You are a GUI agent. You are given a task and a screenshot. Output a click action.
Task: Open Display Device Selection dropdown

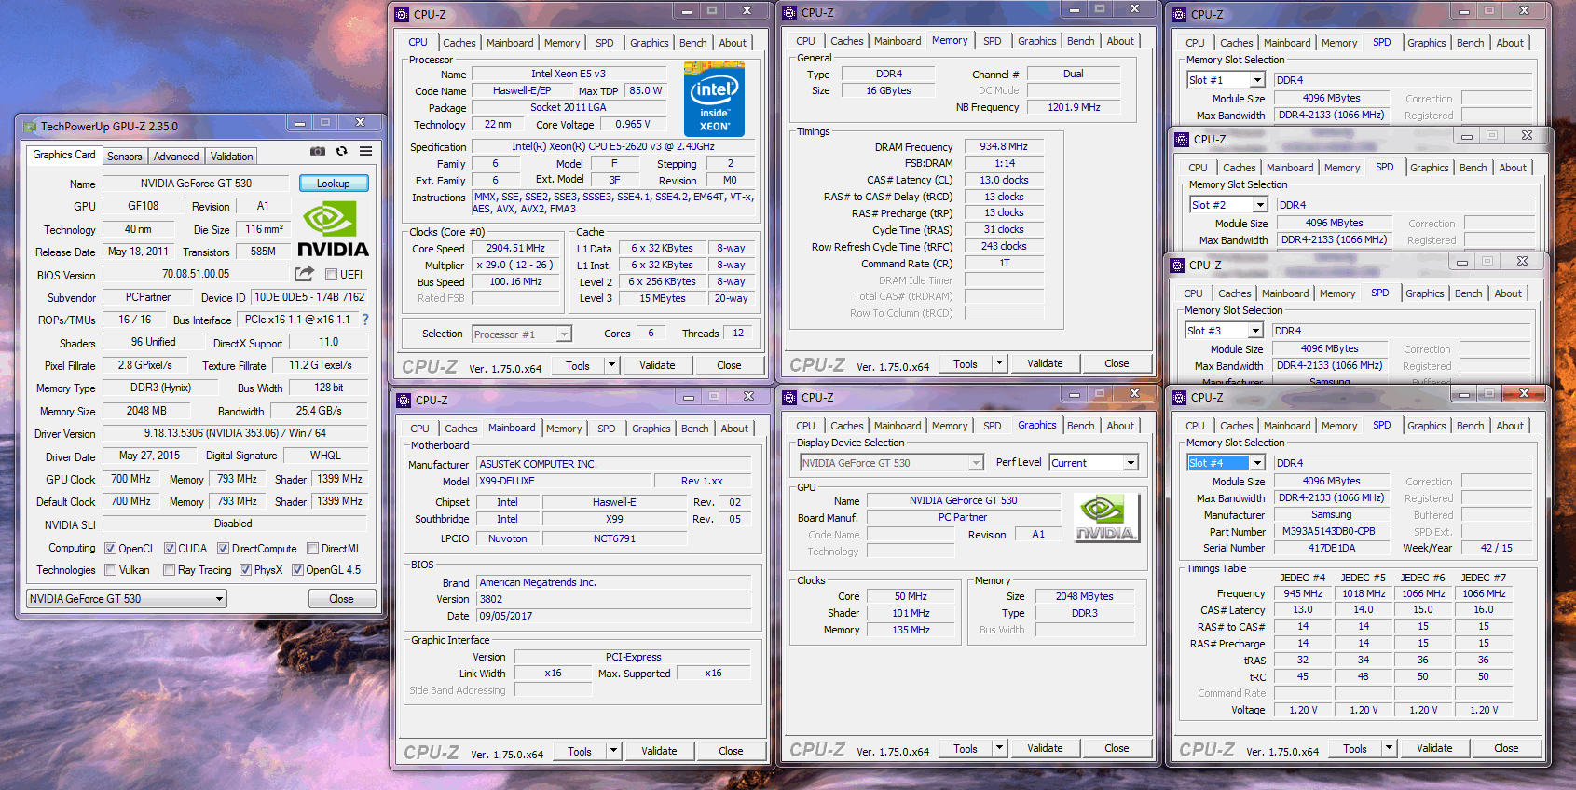point(892,463)
